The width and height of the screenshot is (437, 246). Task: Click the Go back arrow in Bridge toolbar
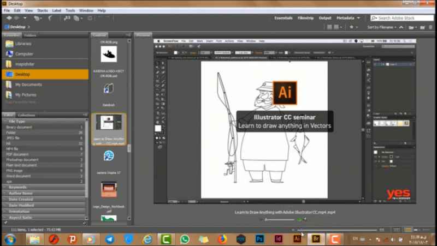point(9,18)
